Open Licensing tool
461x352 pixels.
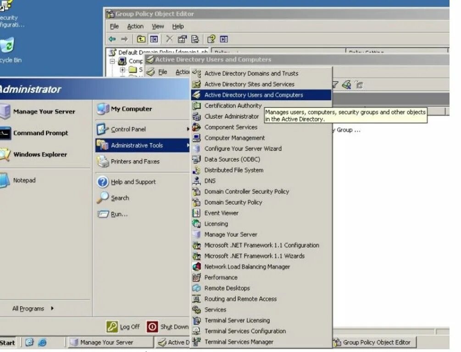(261, 224)
